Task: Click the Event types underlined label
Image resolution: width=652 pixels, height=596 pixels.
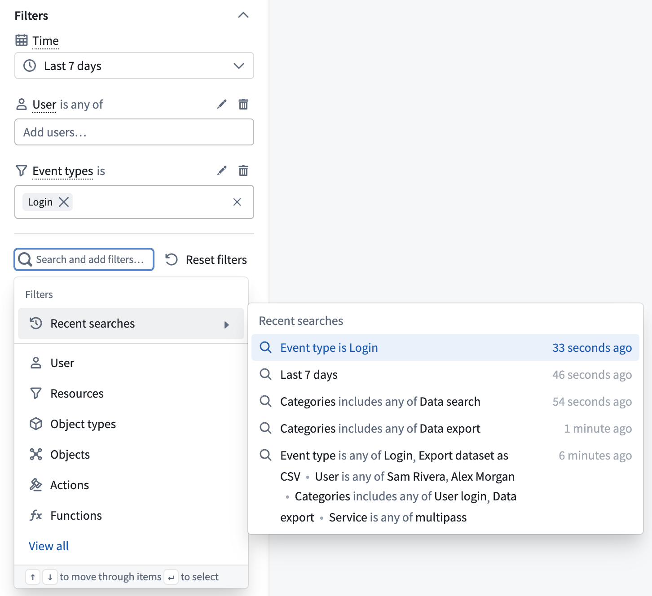Action: point(63,171)
